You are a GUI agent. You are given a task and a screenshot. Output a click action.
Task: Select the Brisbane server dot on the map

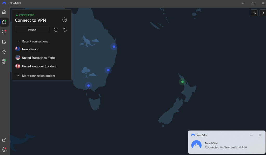click(x=114, y=47)
